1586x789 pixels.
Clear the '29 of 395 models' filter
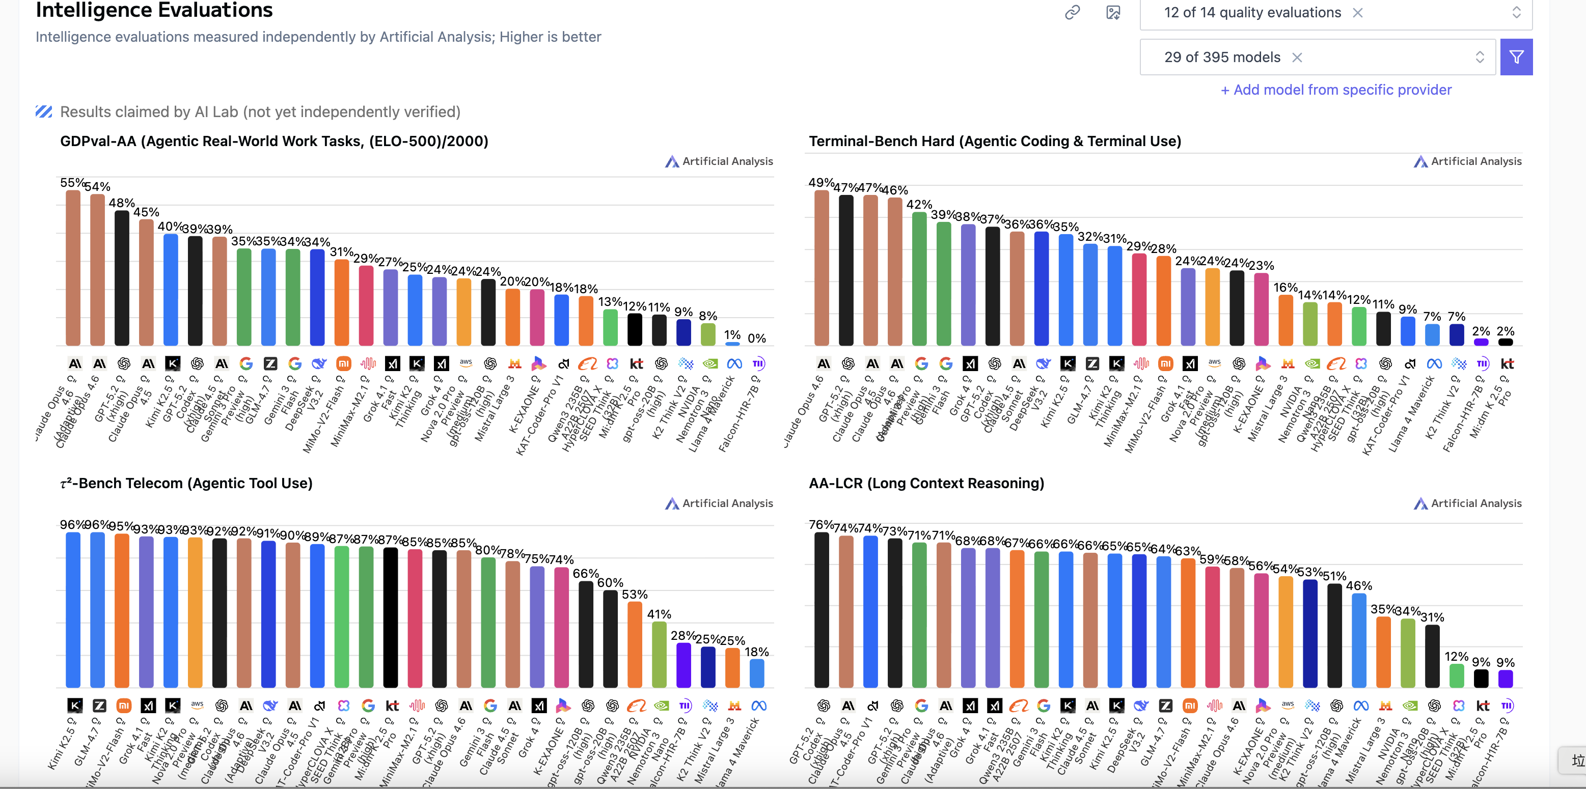click(1297, 57)
